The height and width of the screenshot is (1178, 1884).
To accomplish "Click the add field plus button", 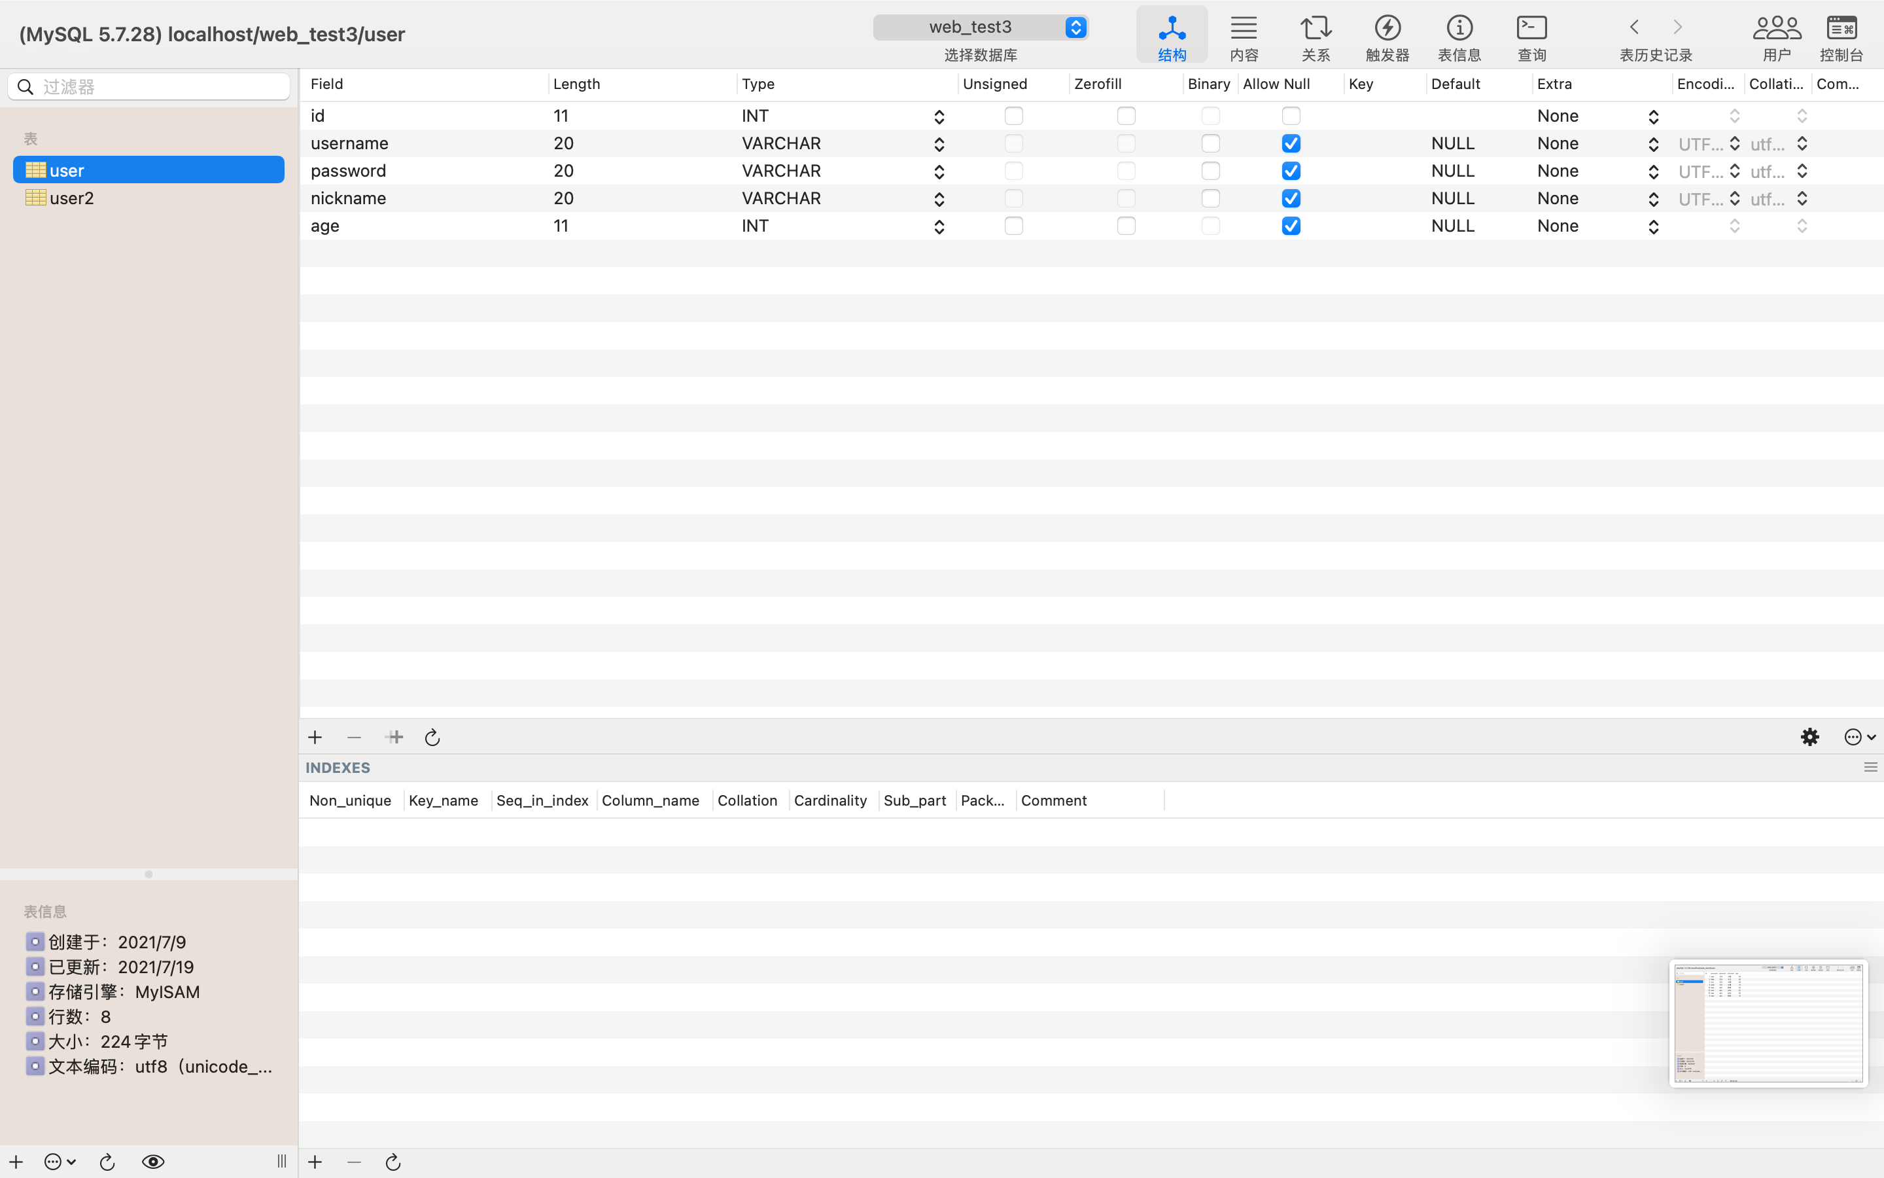I will click(x=315, y=737).
